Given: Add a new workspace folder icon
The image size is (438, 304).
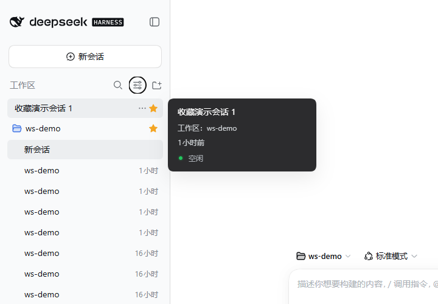Looking at the screenshot, I should pos(157,85).
